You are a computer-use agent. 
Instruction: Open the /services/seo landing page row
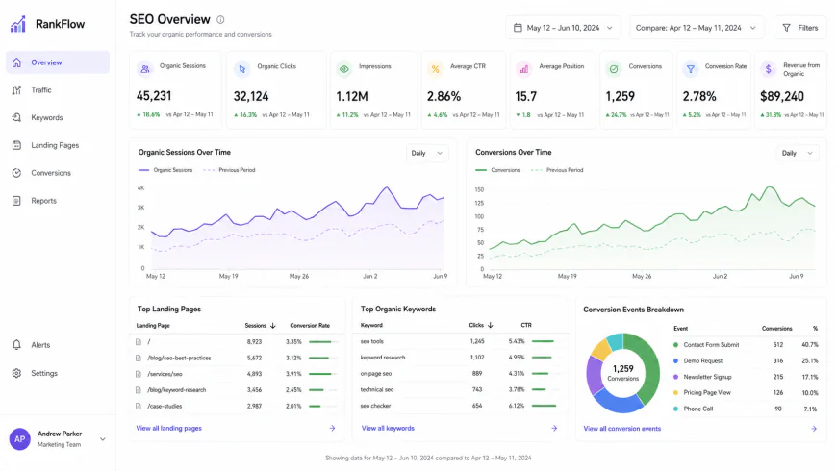click(x=238, y=374)
